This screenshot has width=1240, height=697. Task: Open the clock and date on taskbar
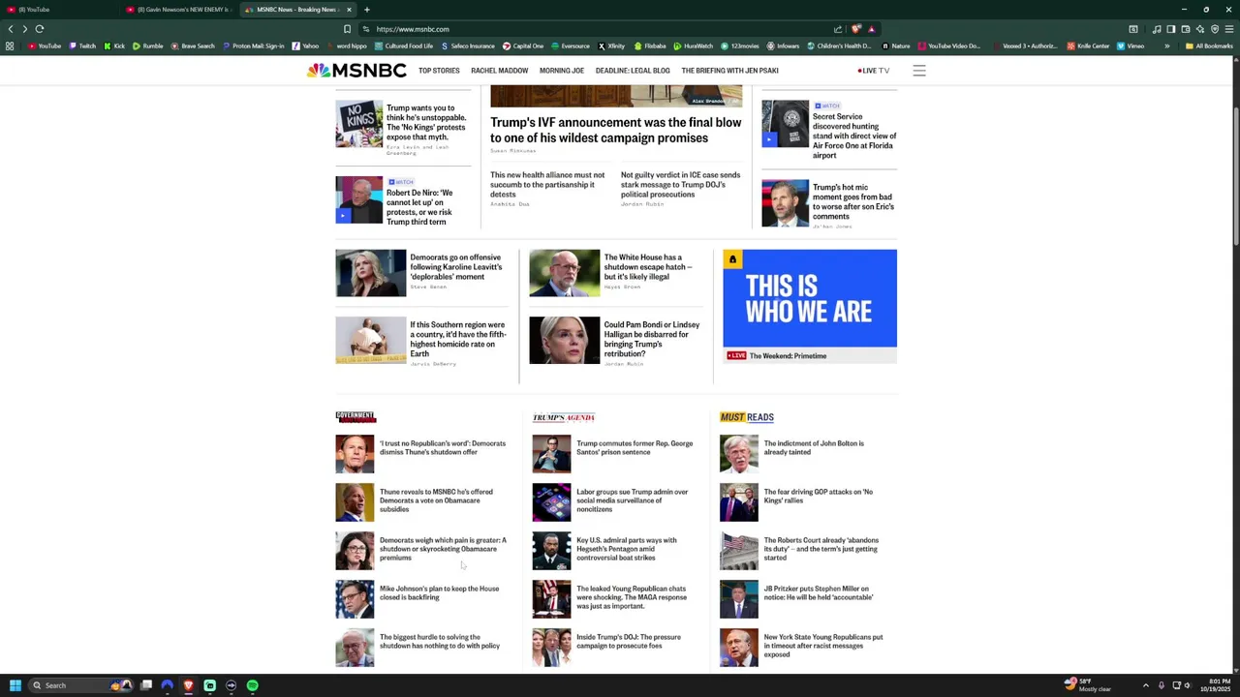pos(1215,685)
